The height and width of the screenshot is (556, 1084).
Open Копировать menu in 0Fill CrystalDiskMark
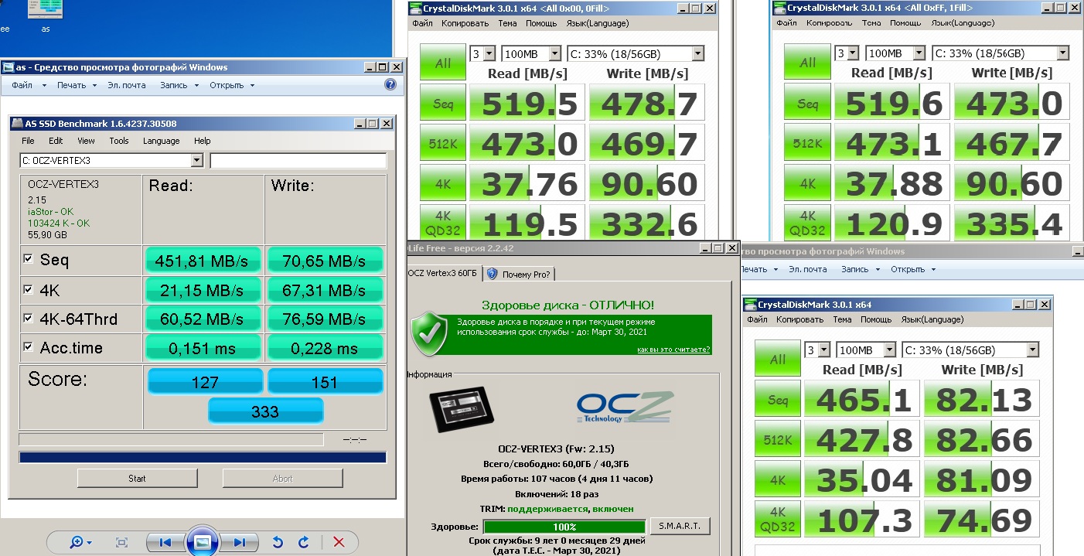pyautogui.click(x=465, y=23)
